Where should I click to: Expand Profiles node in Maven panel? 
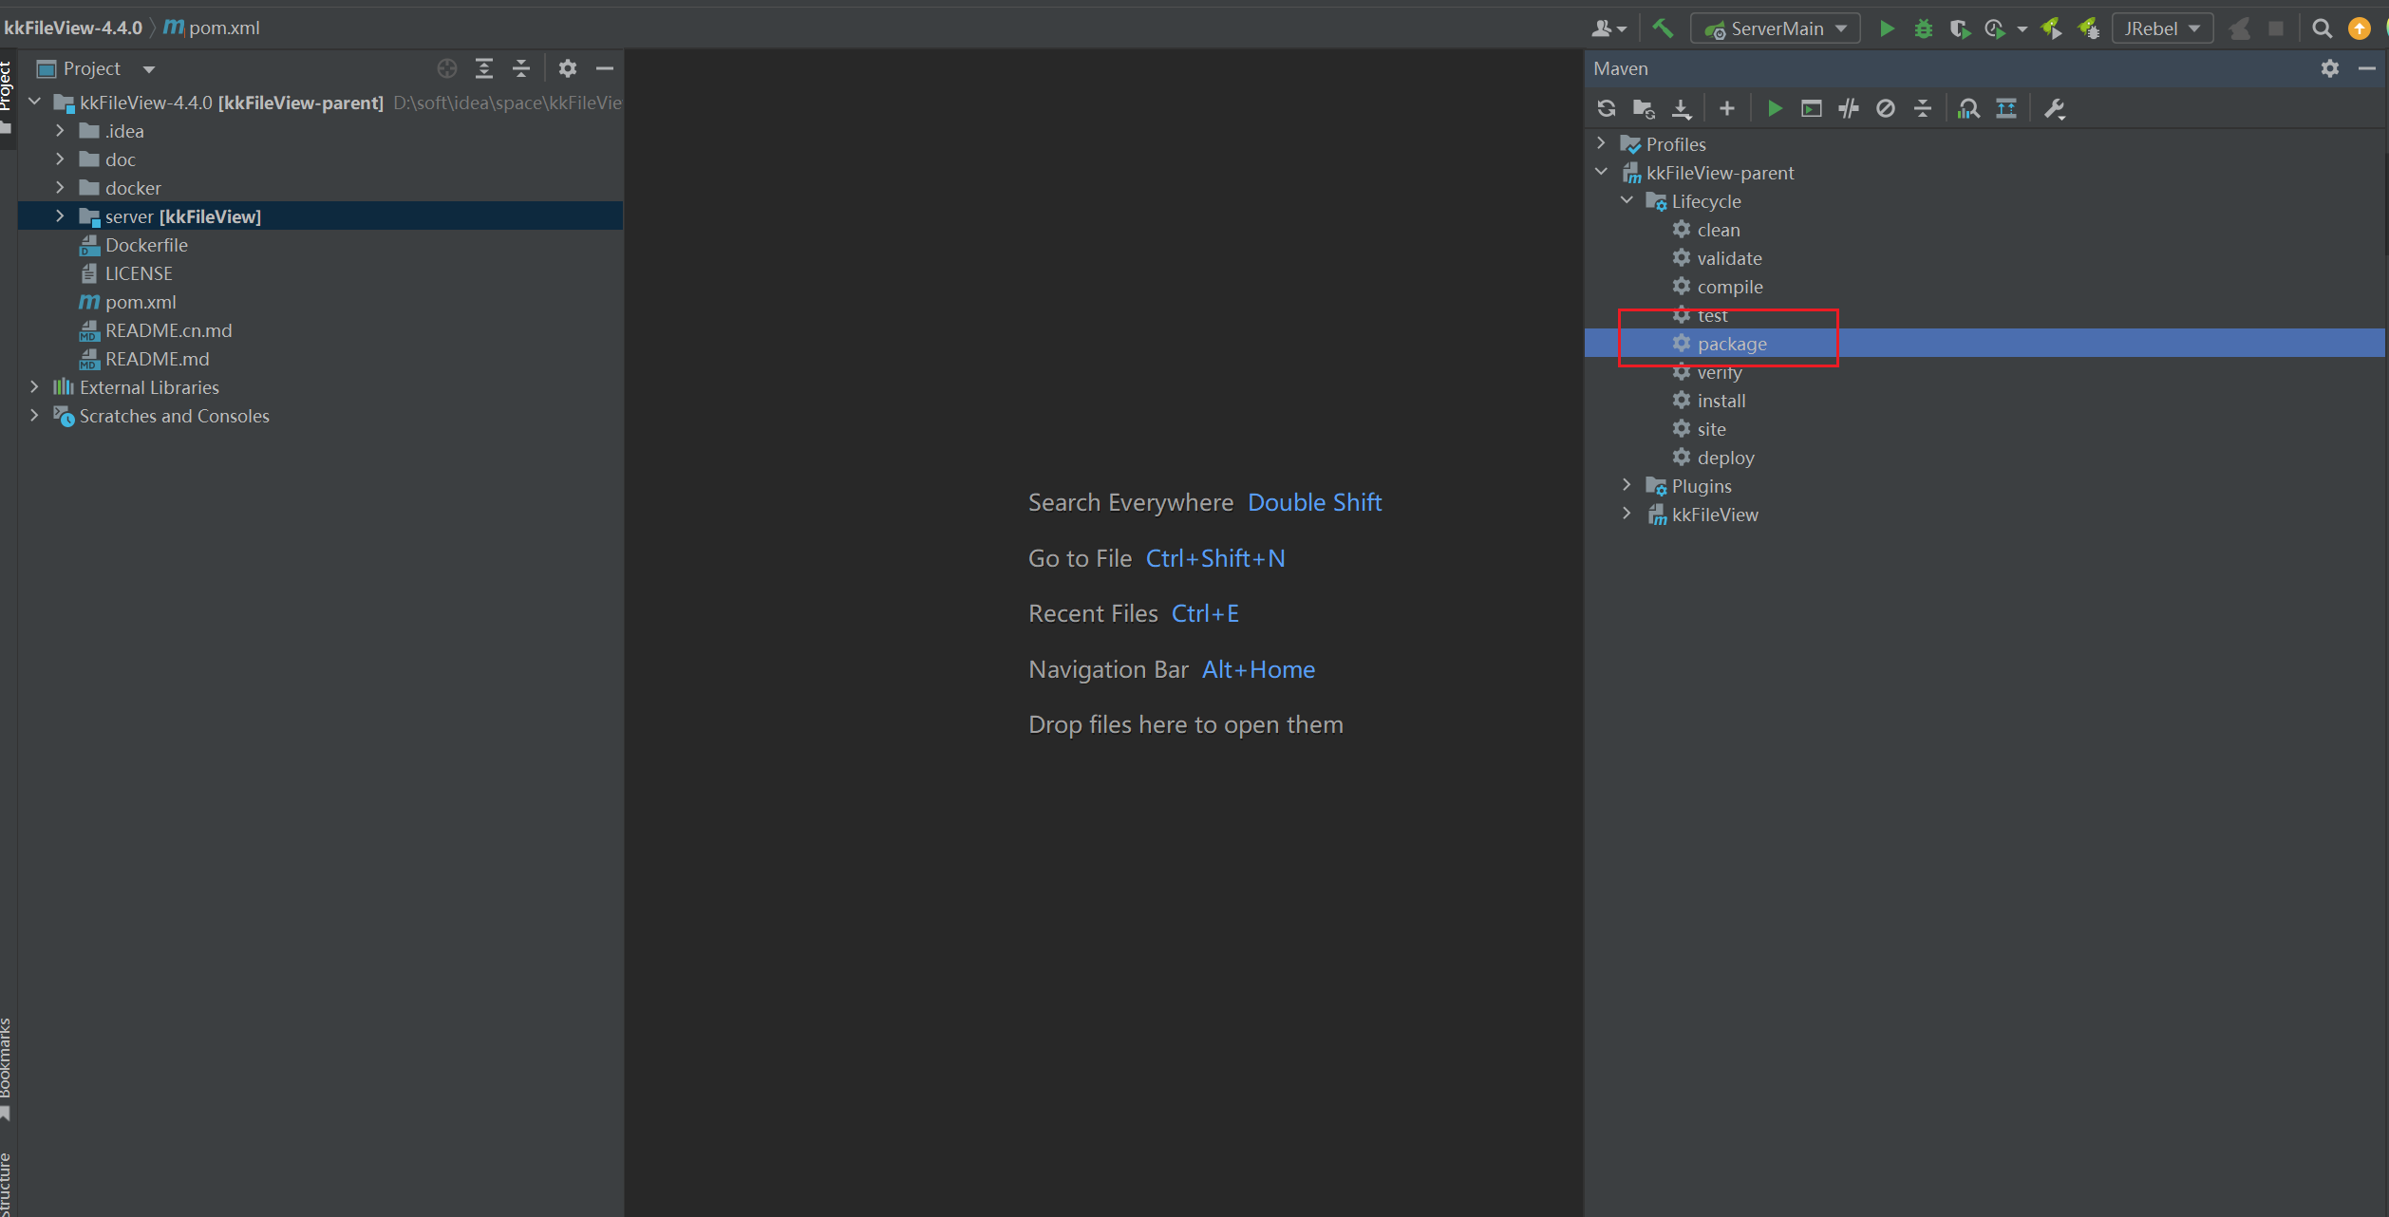click(1601, 143)
